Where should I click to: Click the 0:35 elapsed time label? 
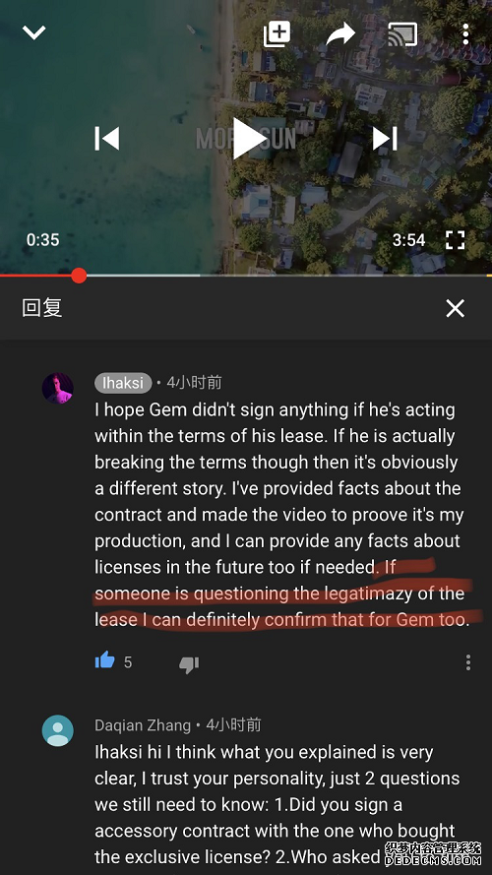pyautogui.click(x=43, y=240)
